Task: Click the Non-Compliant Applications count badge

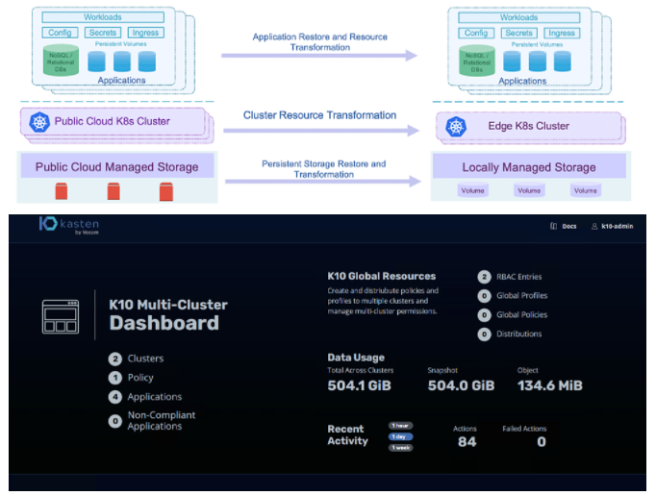Action: 115,421
